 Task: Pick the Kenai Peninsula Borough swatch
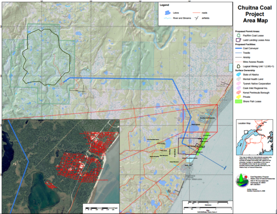pos(239,93)
